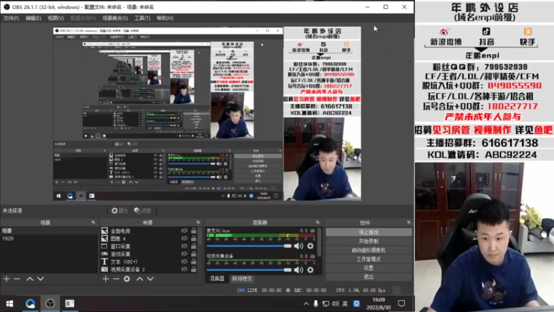Toggle visibility of 窗口采集 source

coord(184,246)
